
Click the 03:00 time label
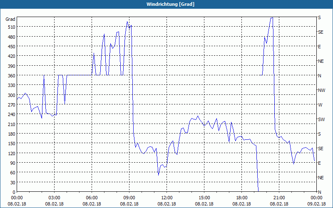click(54, 198)
